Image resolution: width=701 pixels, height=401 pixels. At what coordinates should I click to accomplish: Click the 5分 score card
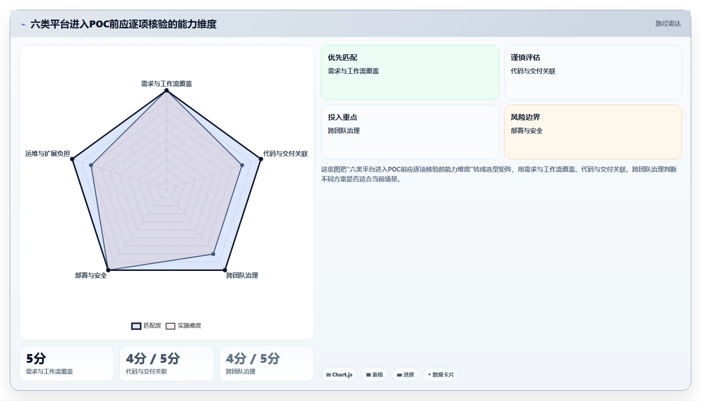point(66,363)
